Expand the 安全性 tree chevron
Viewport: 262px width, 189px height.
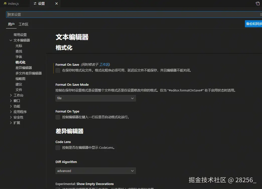point(11,117)
